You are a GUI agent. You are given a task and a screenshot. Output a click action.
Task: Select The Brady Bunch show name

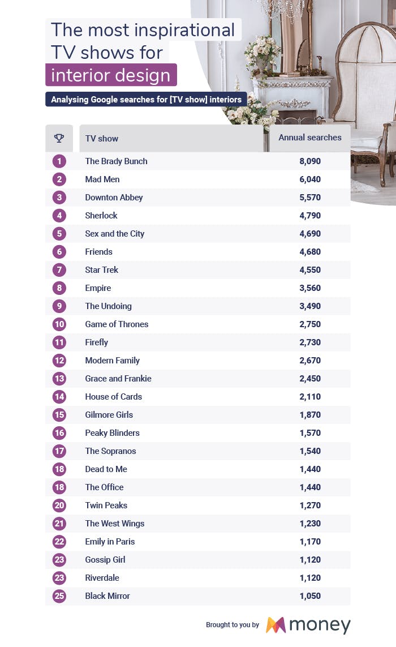116,161
